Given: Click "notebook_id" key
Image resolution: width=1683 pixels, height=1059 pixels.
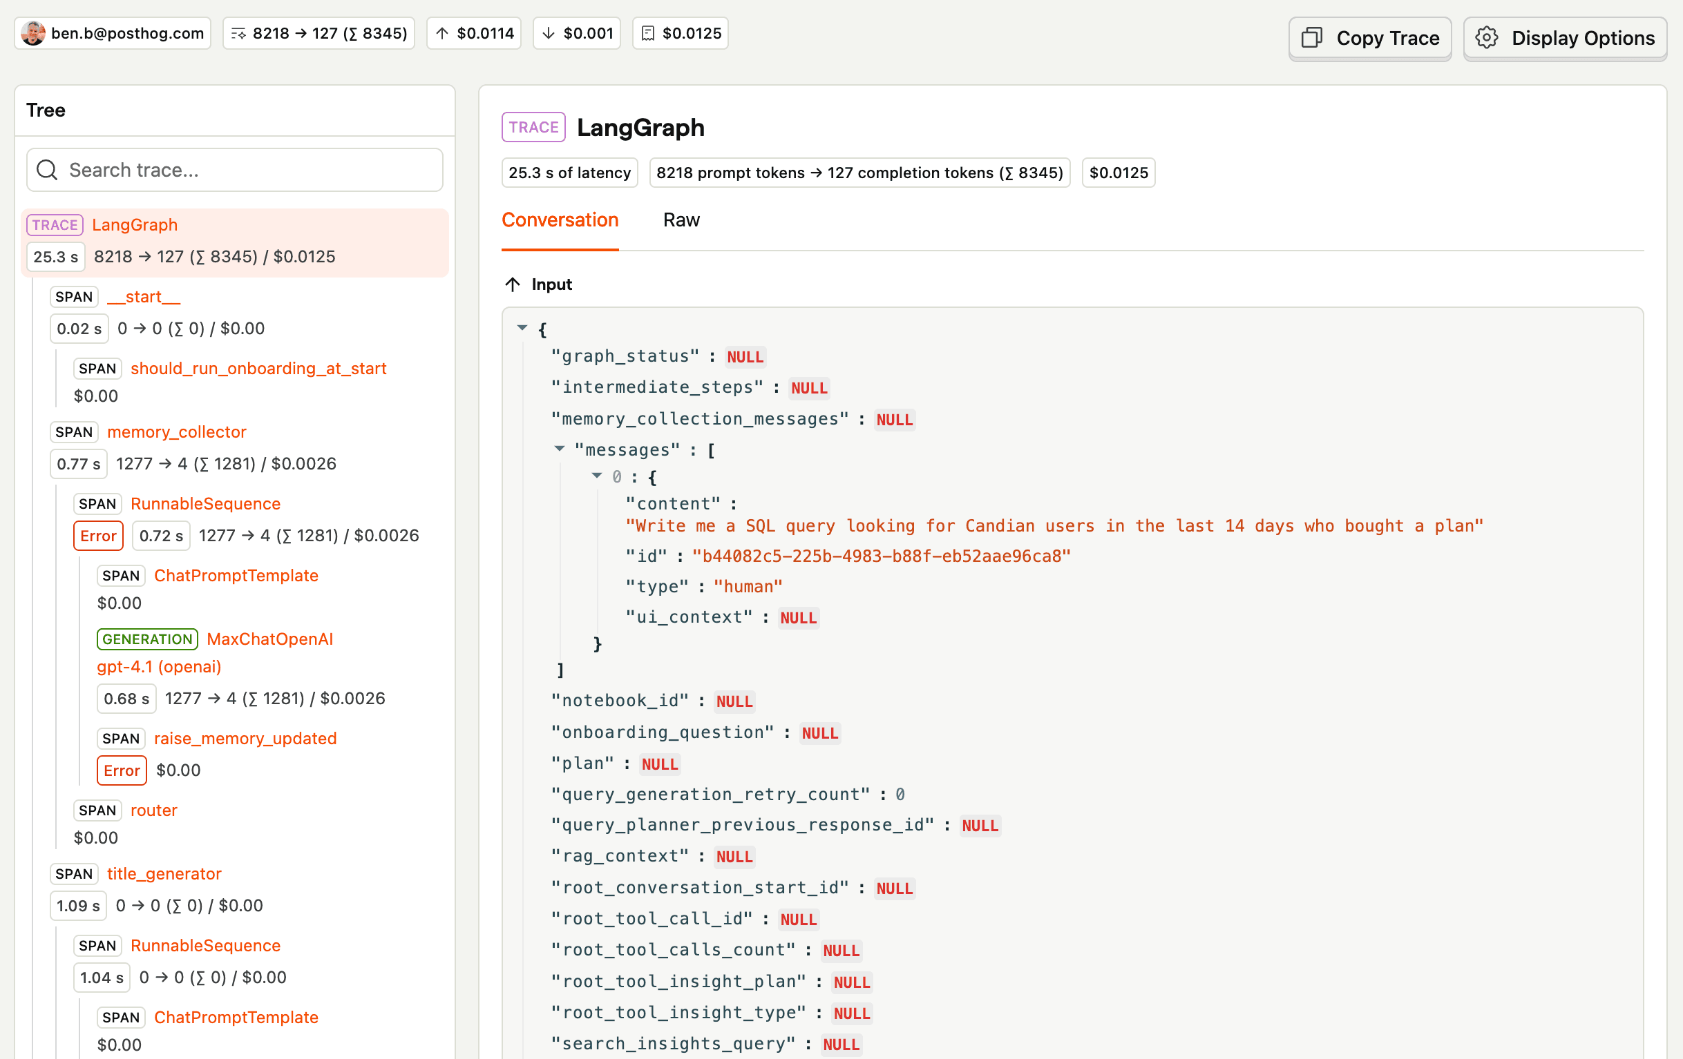Looking at the screenshot, I should coord(619,701).
